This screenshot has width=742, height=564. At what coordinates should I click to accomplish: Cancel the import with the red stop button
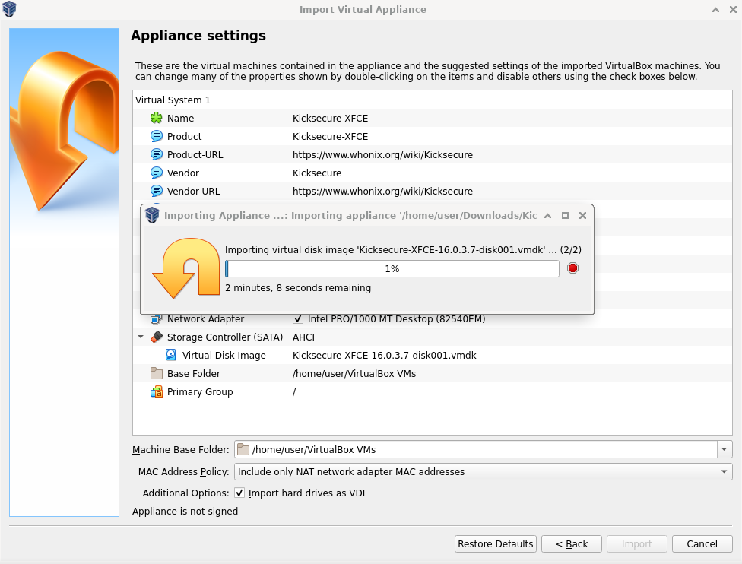click(572, 268)
